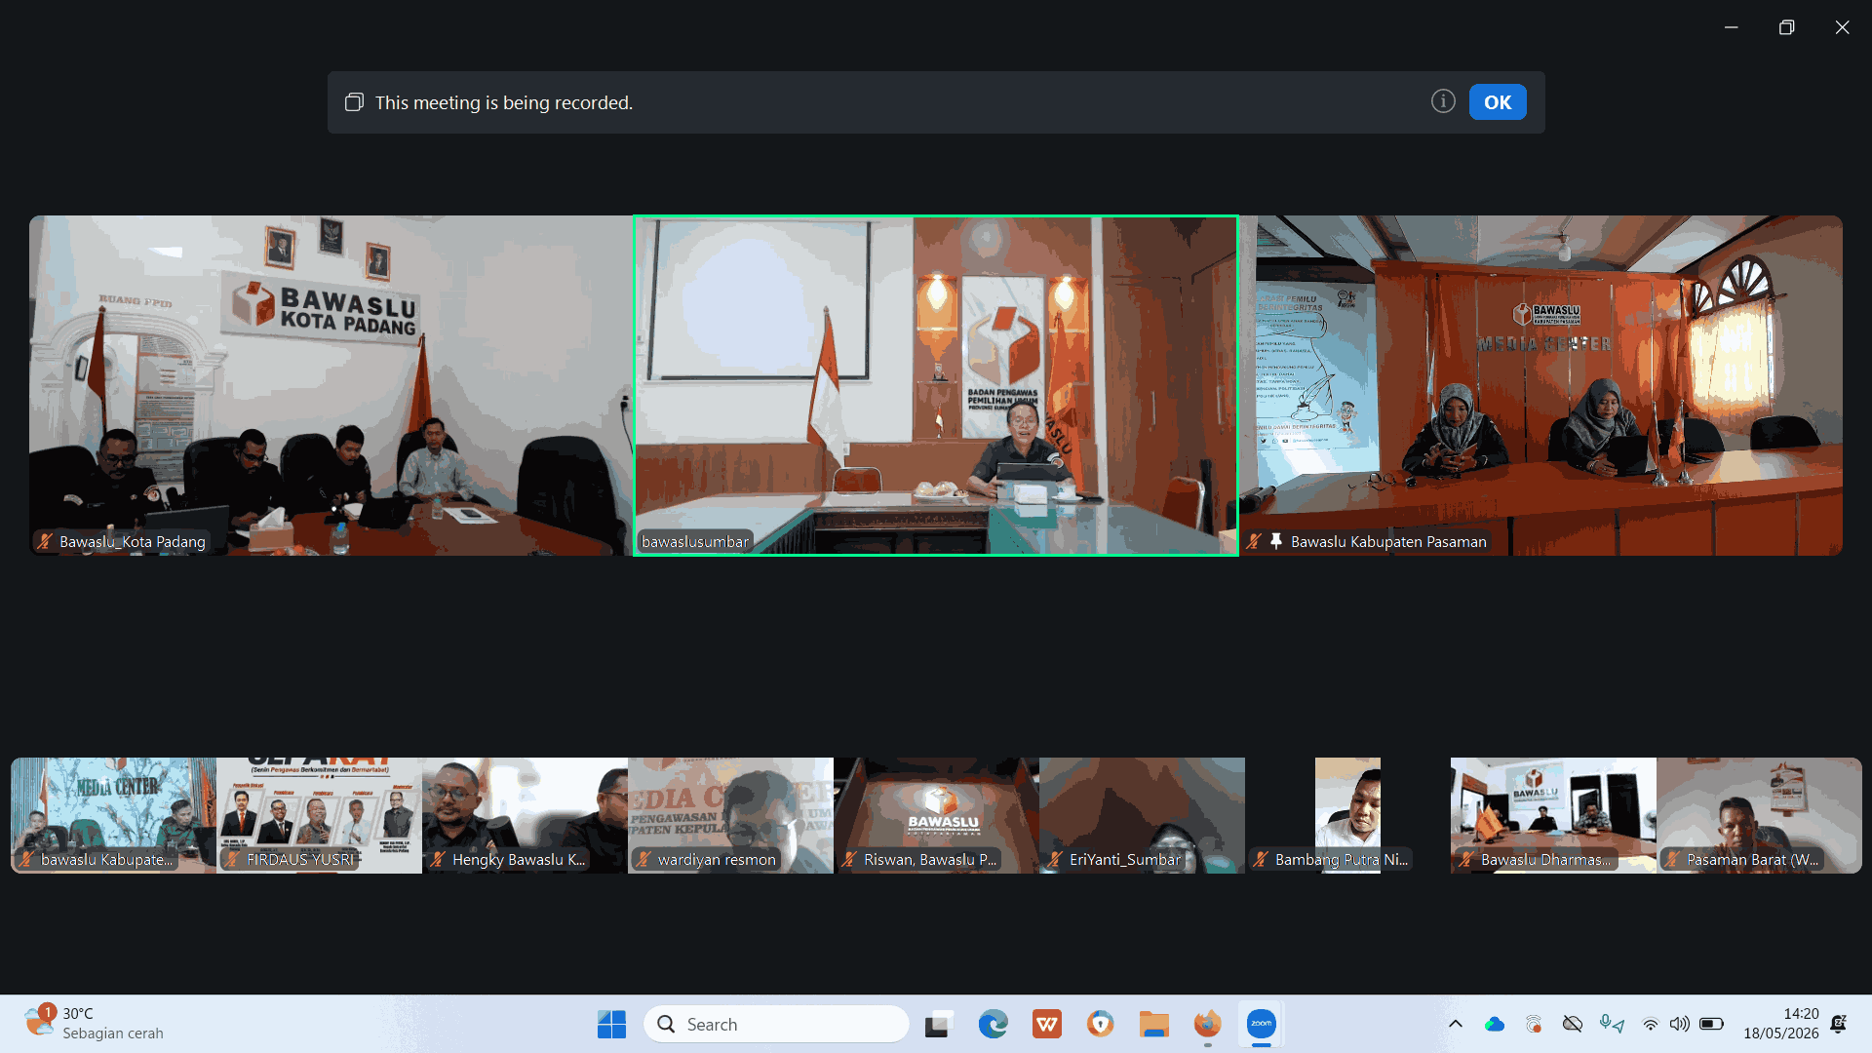Restore down the Zoom meeting window
This screenshot has width=1872, height=1053.
[x=1786, y=27]
